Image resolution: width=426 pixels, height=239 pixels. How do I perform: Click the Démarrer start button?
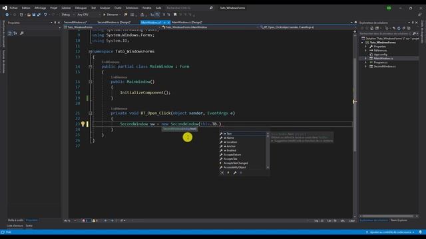pyautogui.click(x=112, y=15)
